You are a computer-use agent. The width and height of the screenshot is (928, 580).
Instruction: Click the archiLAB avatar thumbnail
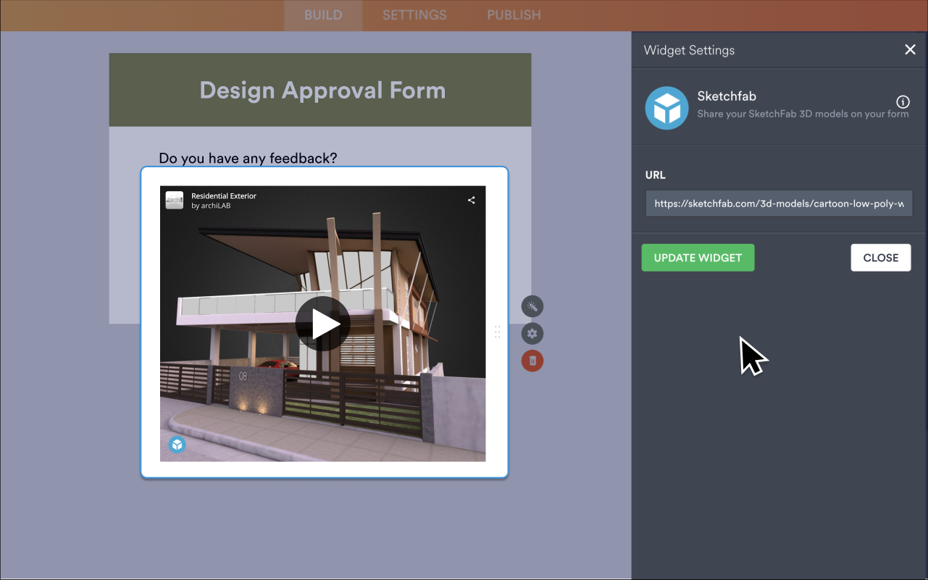pos(174,200)
